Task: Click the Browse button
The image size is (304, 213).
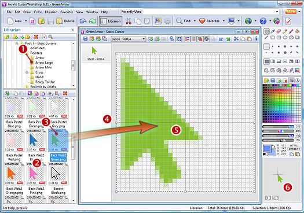Action: point(65,21)
